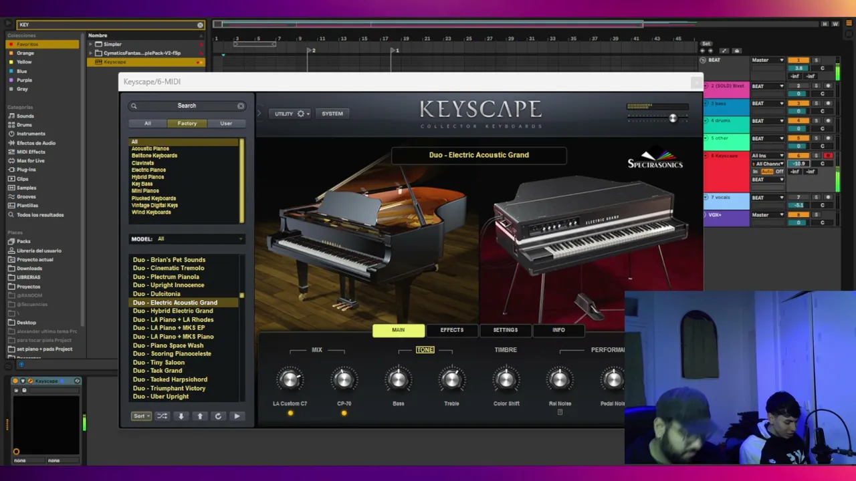The width and height of the screenshot is (856, 481).
Task: Disarm recording on the 6 Keyscape track
Action: click(828, 156)
